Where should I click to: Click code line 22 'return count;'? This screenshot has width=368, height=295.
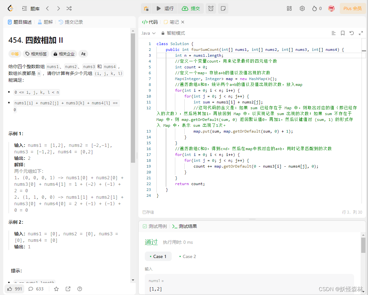tap(190, 184)
